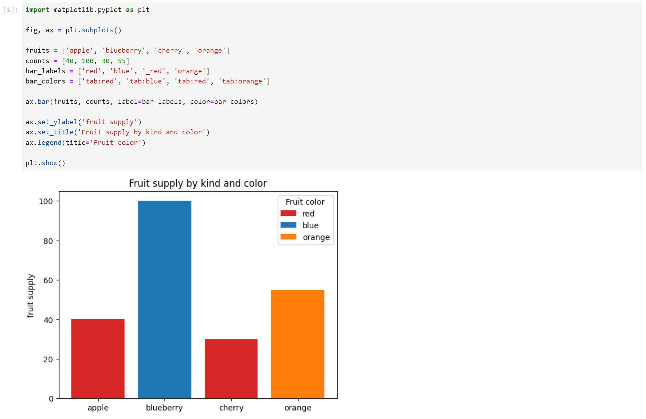Click the bar_colors assignment line
646x419 pixels.
click(147, 81)
